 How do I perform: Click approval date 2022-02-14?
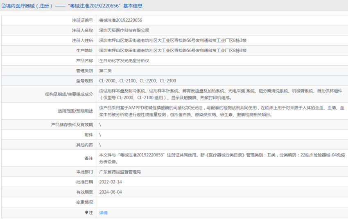point(111,182)
